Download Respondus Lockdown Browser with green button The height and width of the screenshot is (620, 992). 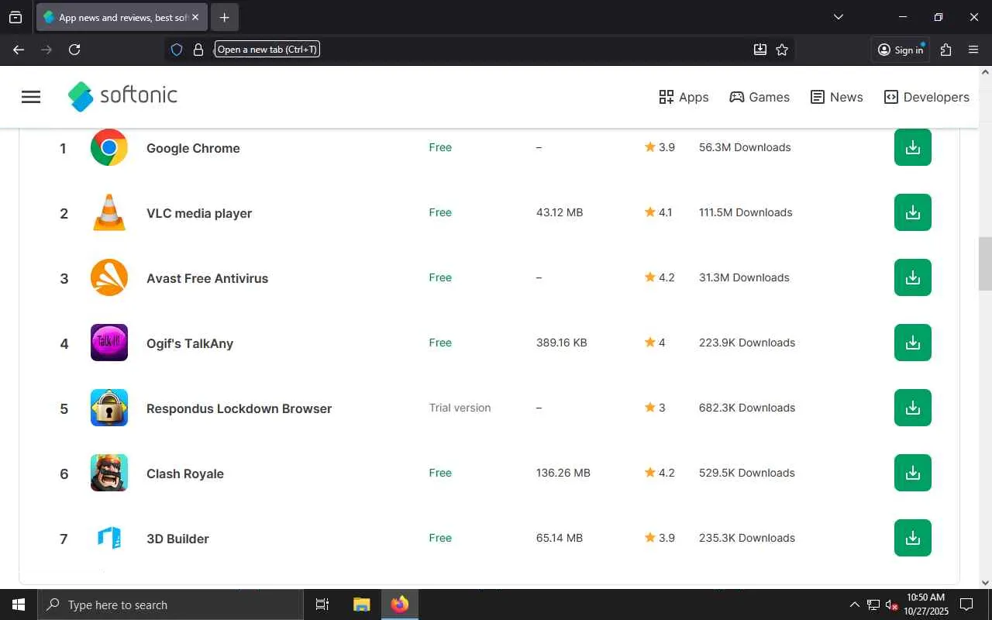click(x=913, y=408)
